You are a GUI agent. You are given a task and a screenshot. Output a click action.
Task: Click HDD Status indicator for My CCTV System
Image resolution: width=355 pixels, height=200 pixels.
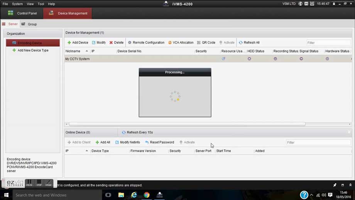pos(249,59)
